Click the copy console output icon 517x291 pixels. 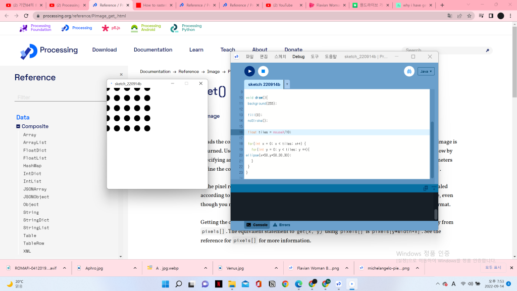click(x=425, y=188)
